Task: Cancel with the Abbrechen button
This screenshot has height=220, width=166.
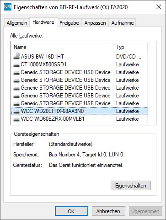Action: click(x=108, y=211)
